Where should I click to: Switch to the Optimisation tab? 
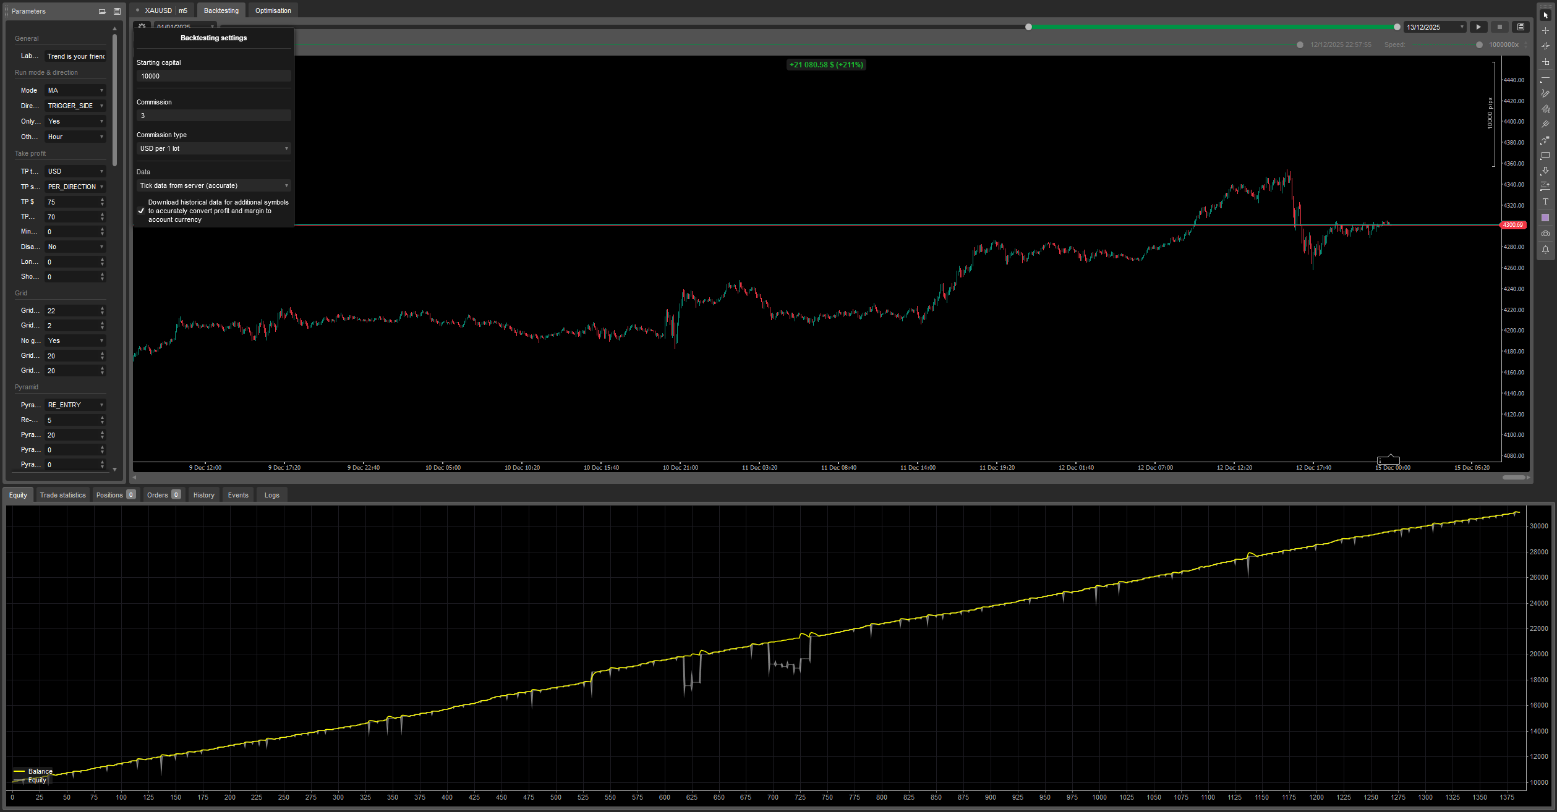pos(273,10)
